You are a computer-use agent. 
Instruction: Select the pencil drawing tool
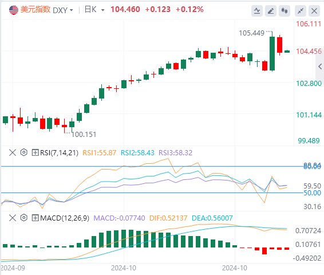(271, 11)
